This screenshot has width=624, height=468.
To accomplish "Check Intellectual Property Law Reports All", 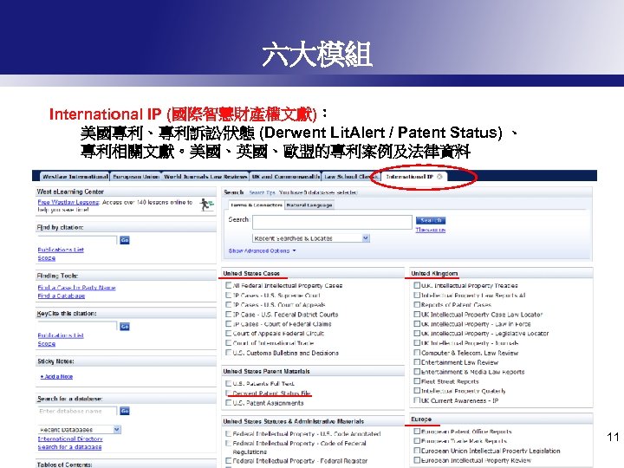I will pyautogui.click(x=417, y=295).
